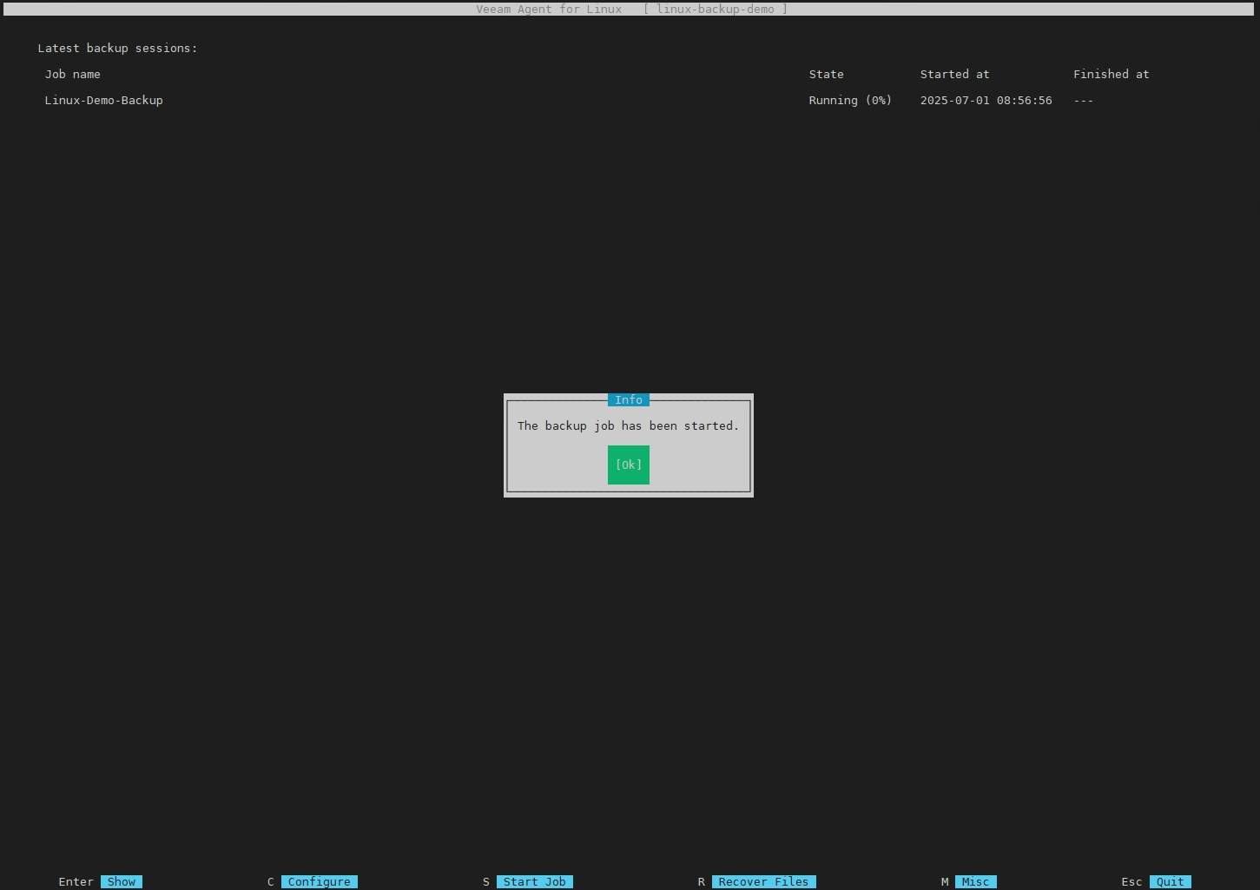The width and height of the screenshot is (1260, 890).
Task: Open Recover Files from the bottom bar
Action: pos(763,881)
